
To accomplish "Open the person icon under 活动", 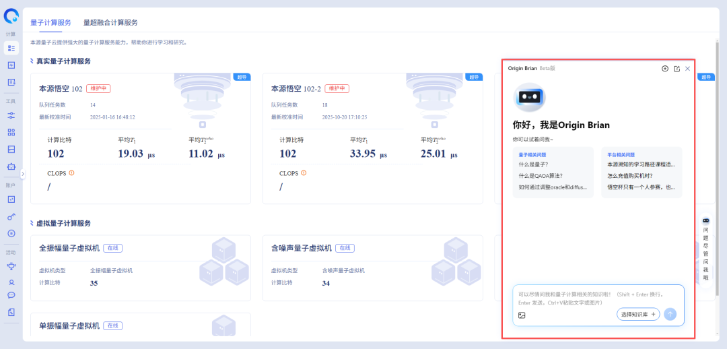I will point(11,282).
